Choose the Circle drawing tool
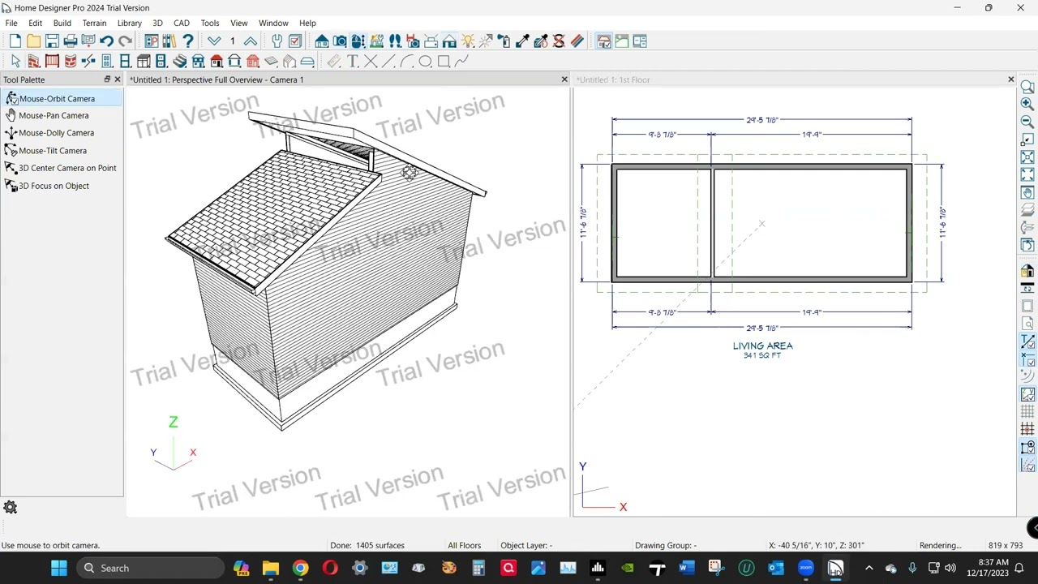 (425, 61)
